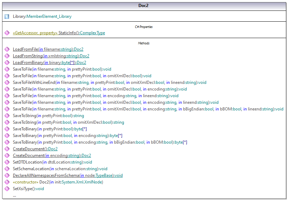Image resolution: width=289 pixels, height=202 pixels.
Task: Click the diamond icon next to SetXsiType
Action: [x=7, y=189]
